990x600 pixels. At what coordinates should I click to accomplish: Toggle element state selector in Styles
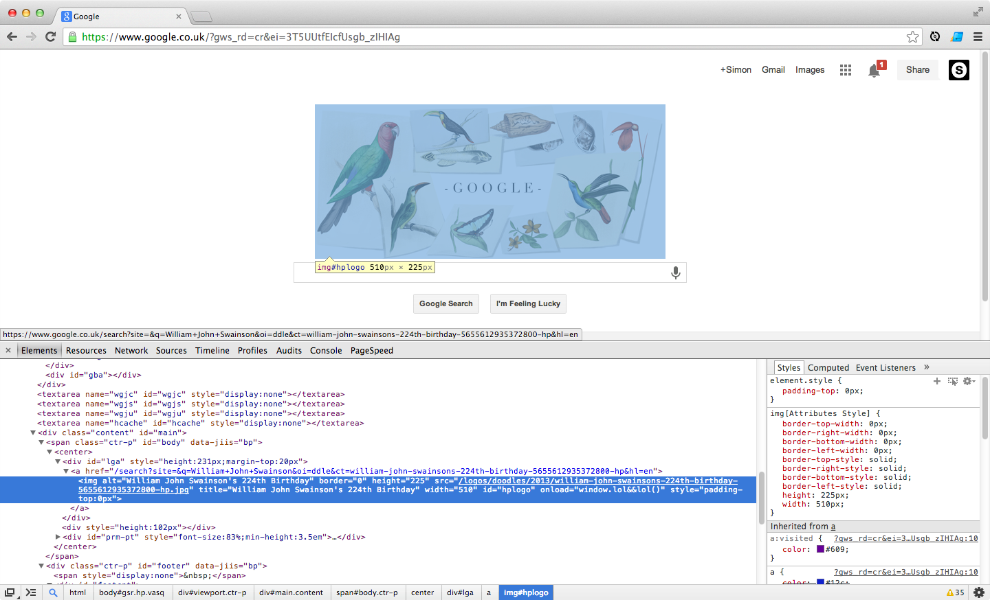[952, 381]
